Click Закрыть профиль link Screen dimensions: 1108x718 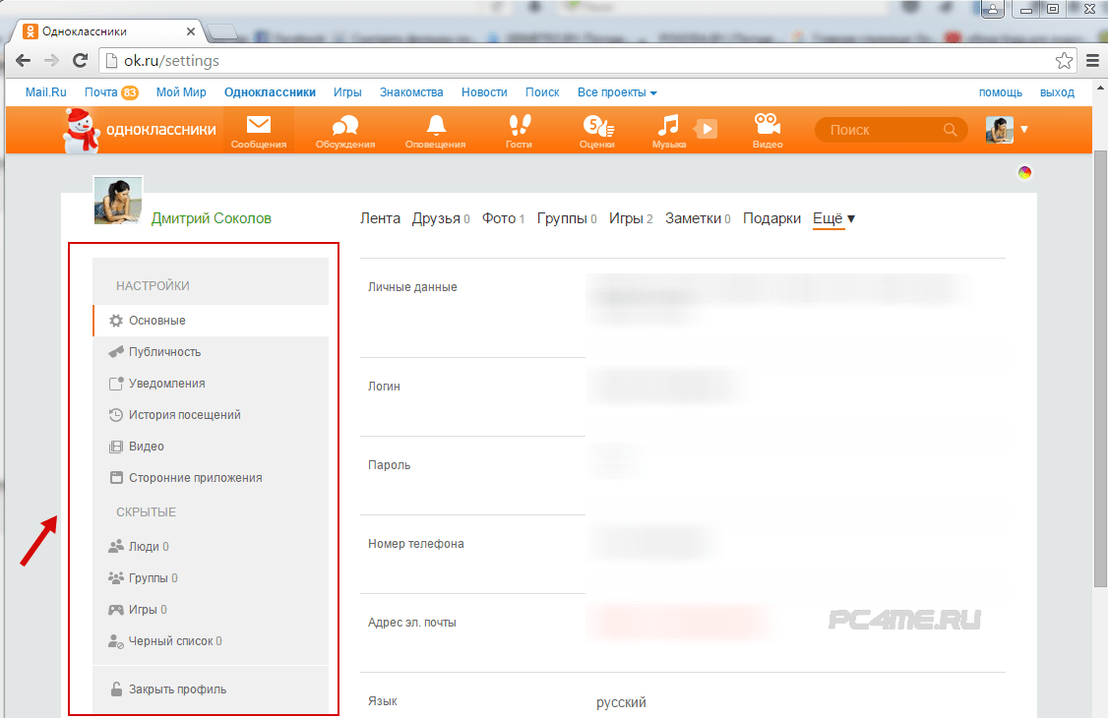pos(177,689)
